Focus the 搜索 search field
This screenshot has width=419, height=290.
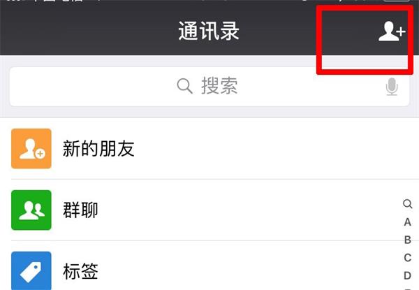pyautogui.click(x=209, y=87)
